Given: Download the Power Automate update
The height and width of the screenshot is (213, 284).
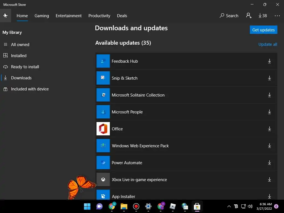Looking at the screenshot, I should [269, 163].
